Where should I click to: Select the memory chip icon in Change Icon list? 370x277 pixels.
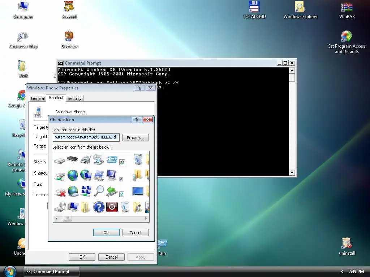click(x=72, y=159)
